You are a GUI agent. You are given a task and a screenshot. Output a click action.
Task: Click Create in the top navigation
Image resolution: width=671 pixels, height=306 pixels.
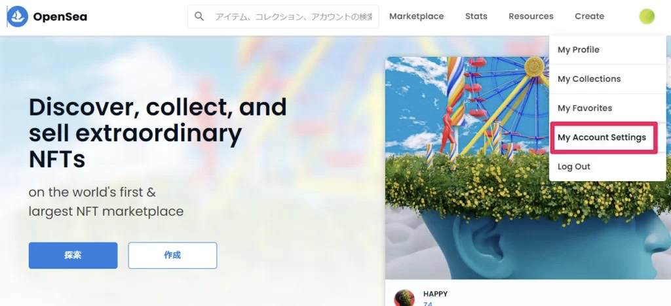click(589, 16)
